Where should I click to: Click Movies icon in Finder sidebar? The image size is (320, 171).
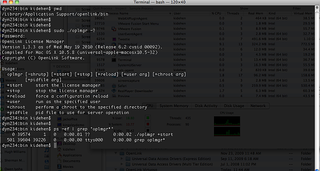pyautogui.click(x=59, y=166)
